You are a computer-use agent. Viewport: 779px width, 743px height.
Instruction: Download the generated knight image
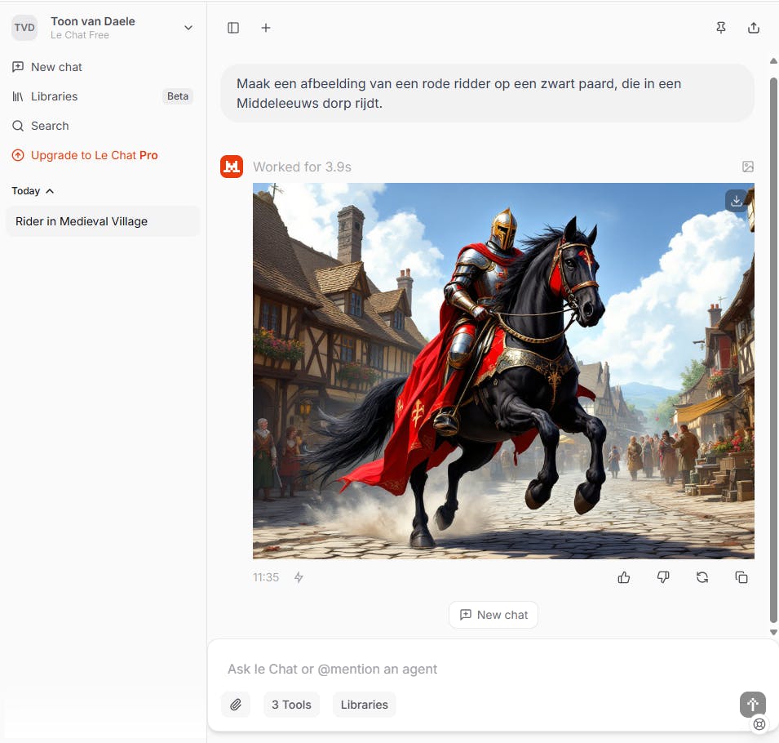pos(736,200)
